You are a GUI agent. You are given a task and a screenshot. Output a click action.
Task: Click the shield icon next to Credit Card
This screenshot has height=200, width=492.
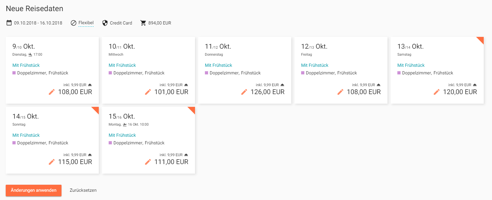point(105,23)
